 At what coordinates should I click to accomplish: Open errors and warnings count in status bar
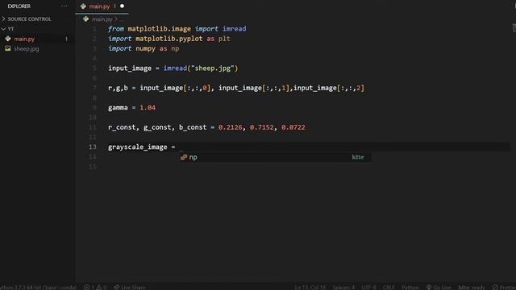click(x=95, y=287)
